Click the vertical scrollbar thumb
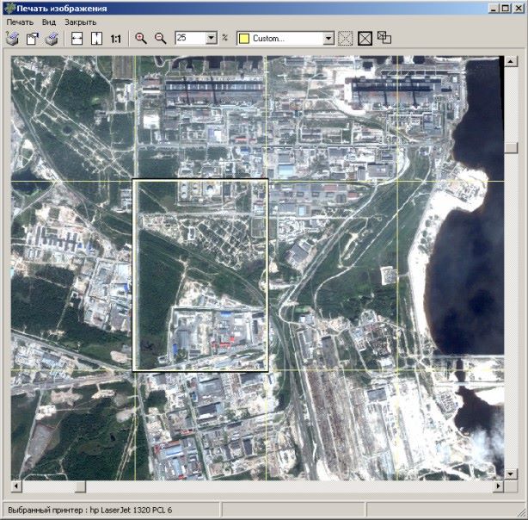 pos(511,148)
